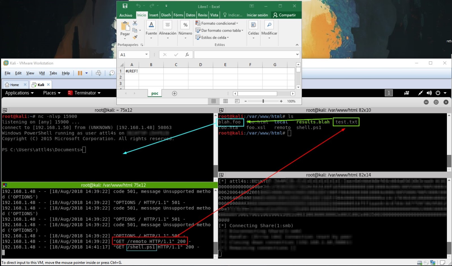452x266 pixels.
Task: Switch to the Vista ribbon tab
Action: tap(214, 15)
